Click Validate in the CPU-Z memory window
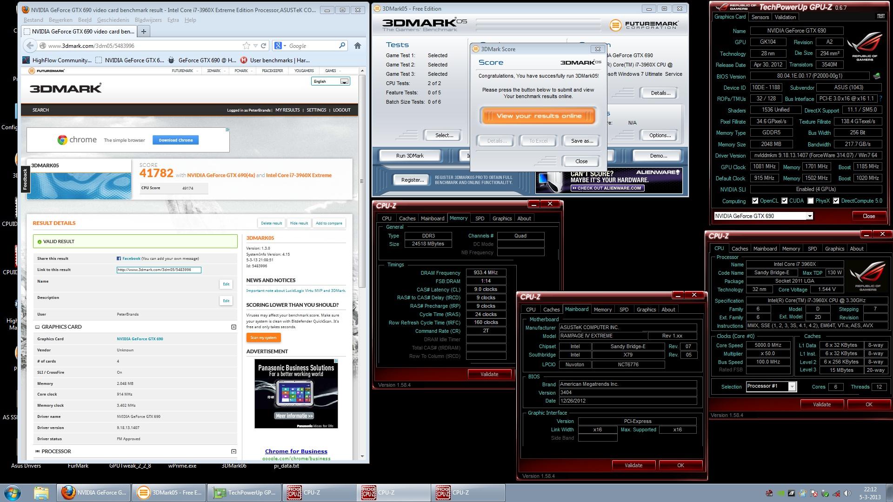The width and height of the screenshot is (893, 502). coord(489,374)
